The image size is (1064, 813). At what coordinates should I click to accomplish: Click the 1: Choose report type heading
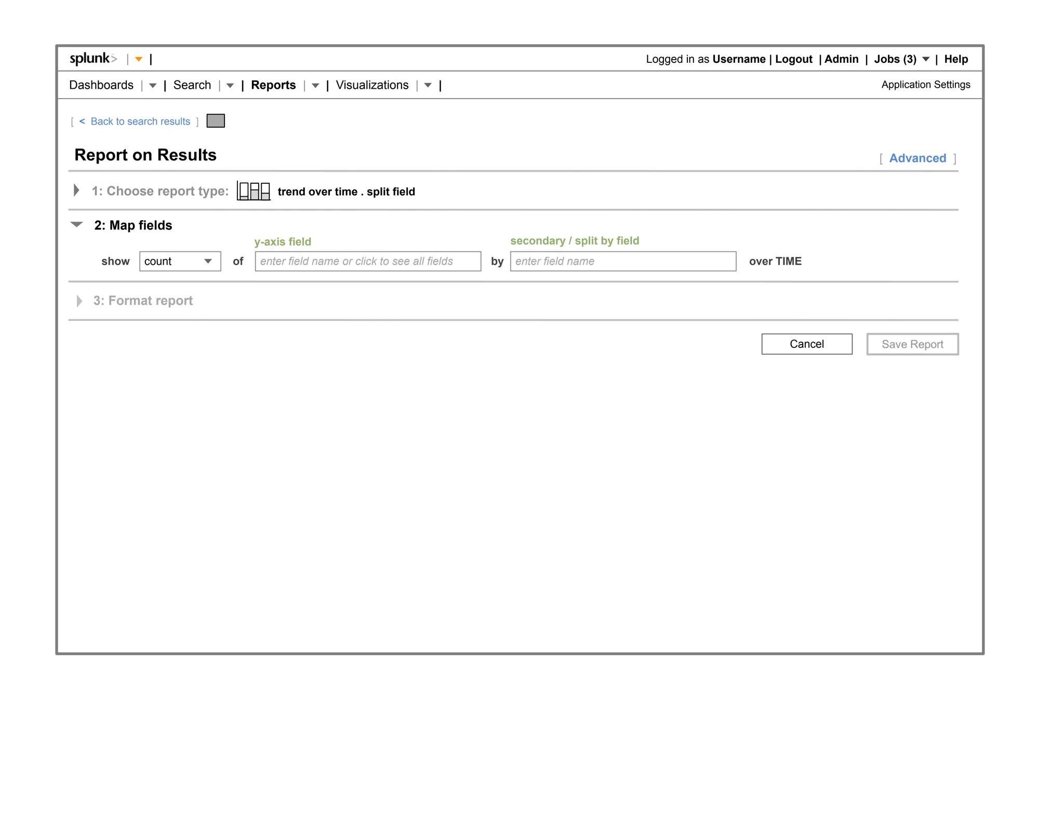pos(160,191)
